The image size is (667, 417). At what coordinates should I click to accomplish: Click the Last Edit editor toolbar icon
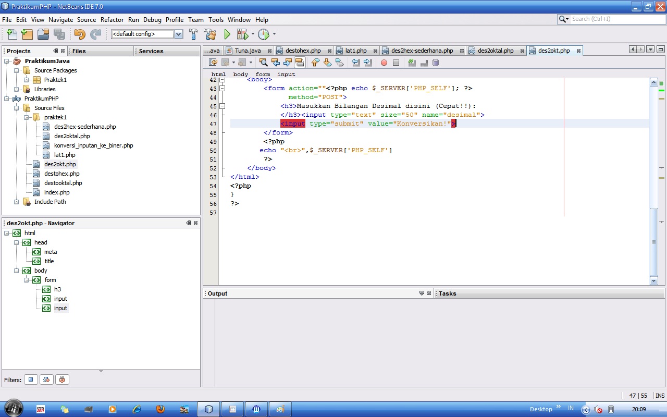(213, 63)
